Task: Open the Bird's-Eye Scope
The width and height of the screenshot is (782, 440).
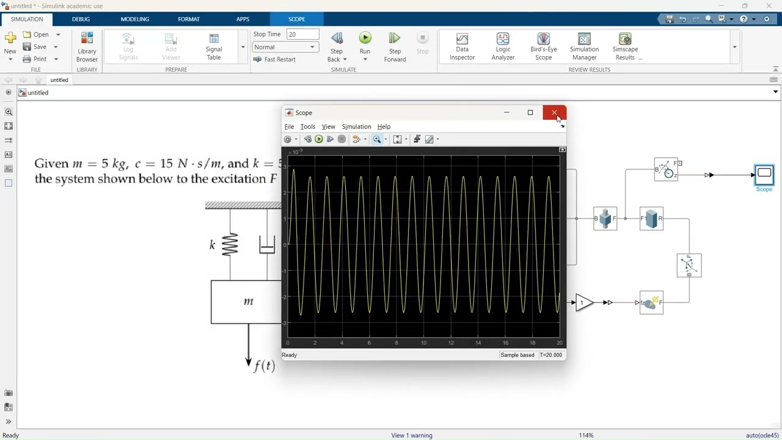Action: 543,47
